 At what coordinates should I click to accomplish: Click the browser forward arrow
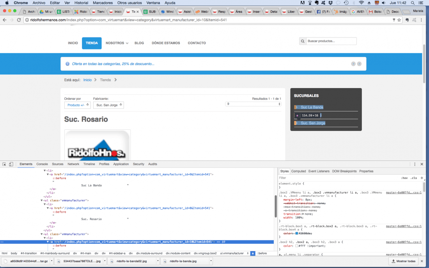pos(11,20)
